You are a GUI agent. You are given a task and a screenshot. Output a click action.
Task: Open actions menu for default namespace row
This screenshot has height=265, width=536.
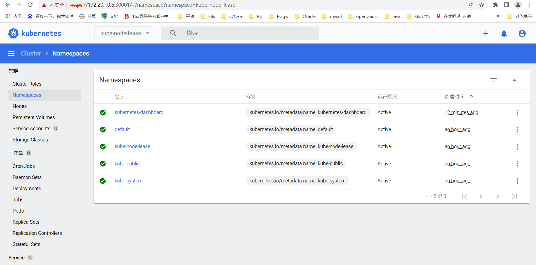517,129
